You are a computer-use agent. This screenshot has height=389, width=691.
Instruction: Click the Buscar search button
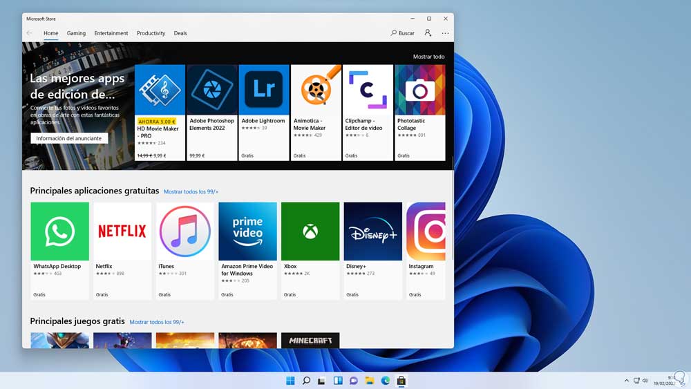click(402, 33)
